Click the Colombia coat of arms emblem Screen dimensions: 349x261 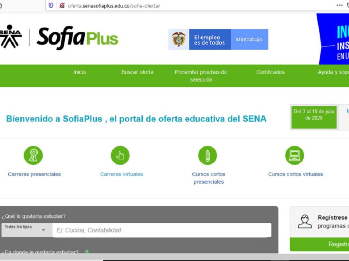179,39
